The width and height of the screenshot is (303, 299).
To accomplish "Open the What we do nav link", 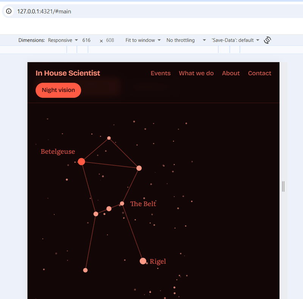I will (x=196, y=73).
